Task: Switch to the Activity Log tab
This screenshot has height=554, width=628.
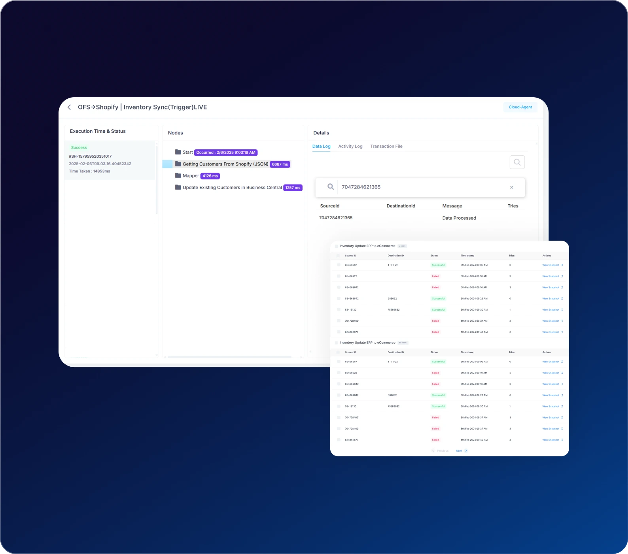Action: [x=350, y=146]
